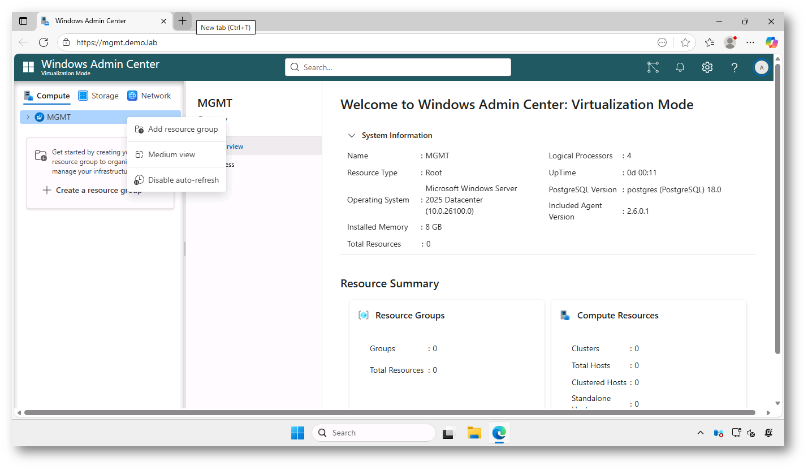Disable auto-refresh from the context menu

pos(183,180)
